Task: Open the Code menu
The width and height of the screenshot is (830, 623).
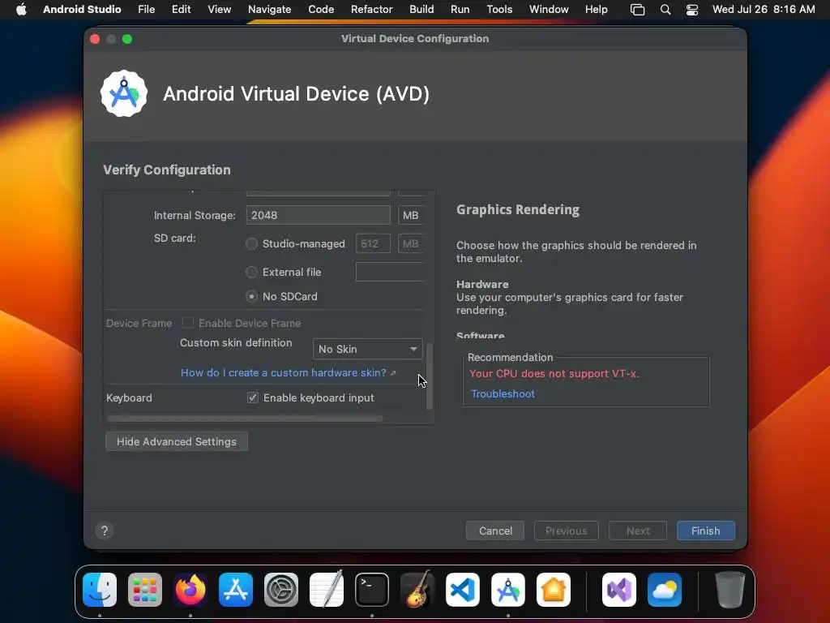Action: (x=321, y=9)
